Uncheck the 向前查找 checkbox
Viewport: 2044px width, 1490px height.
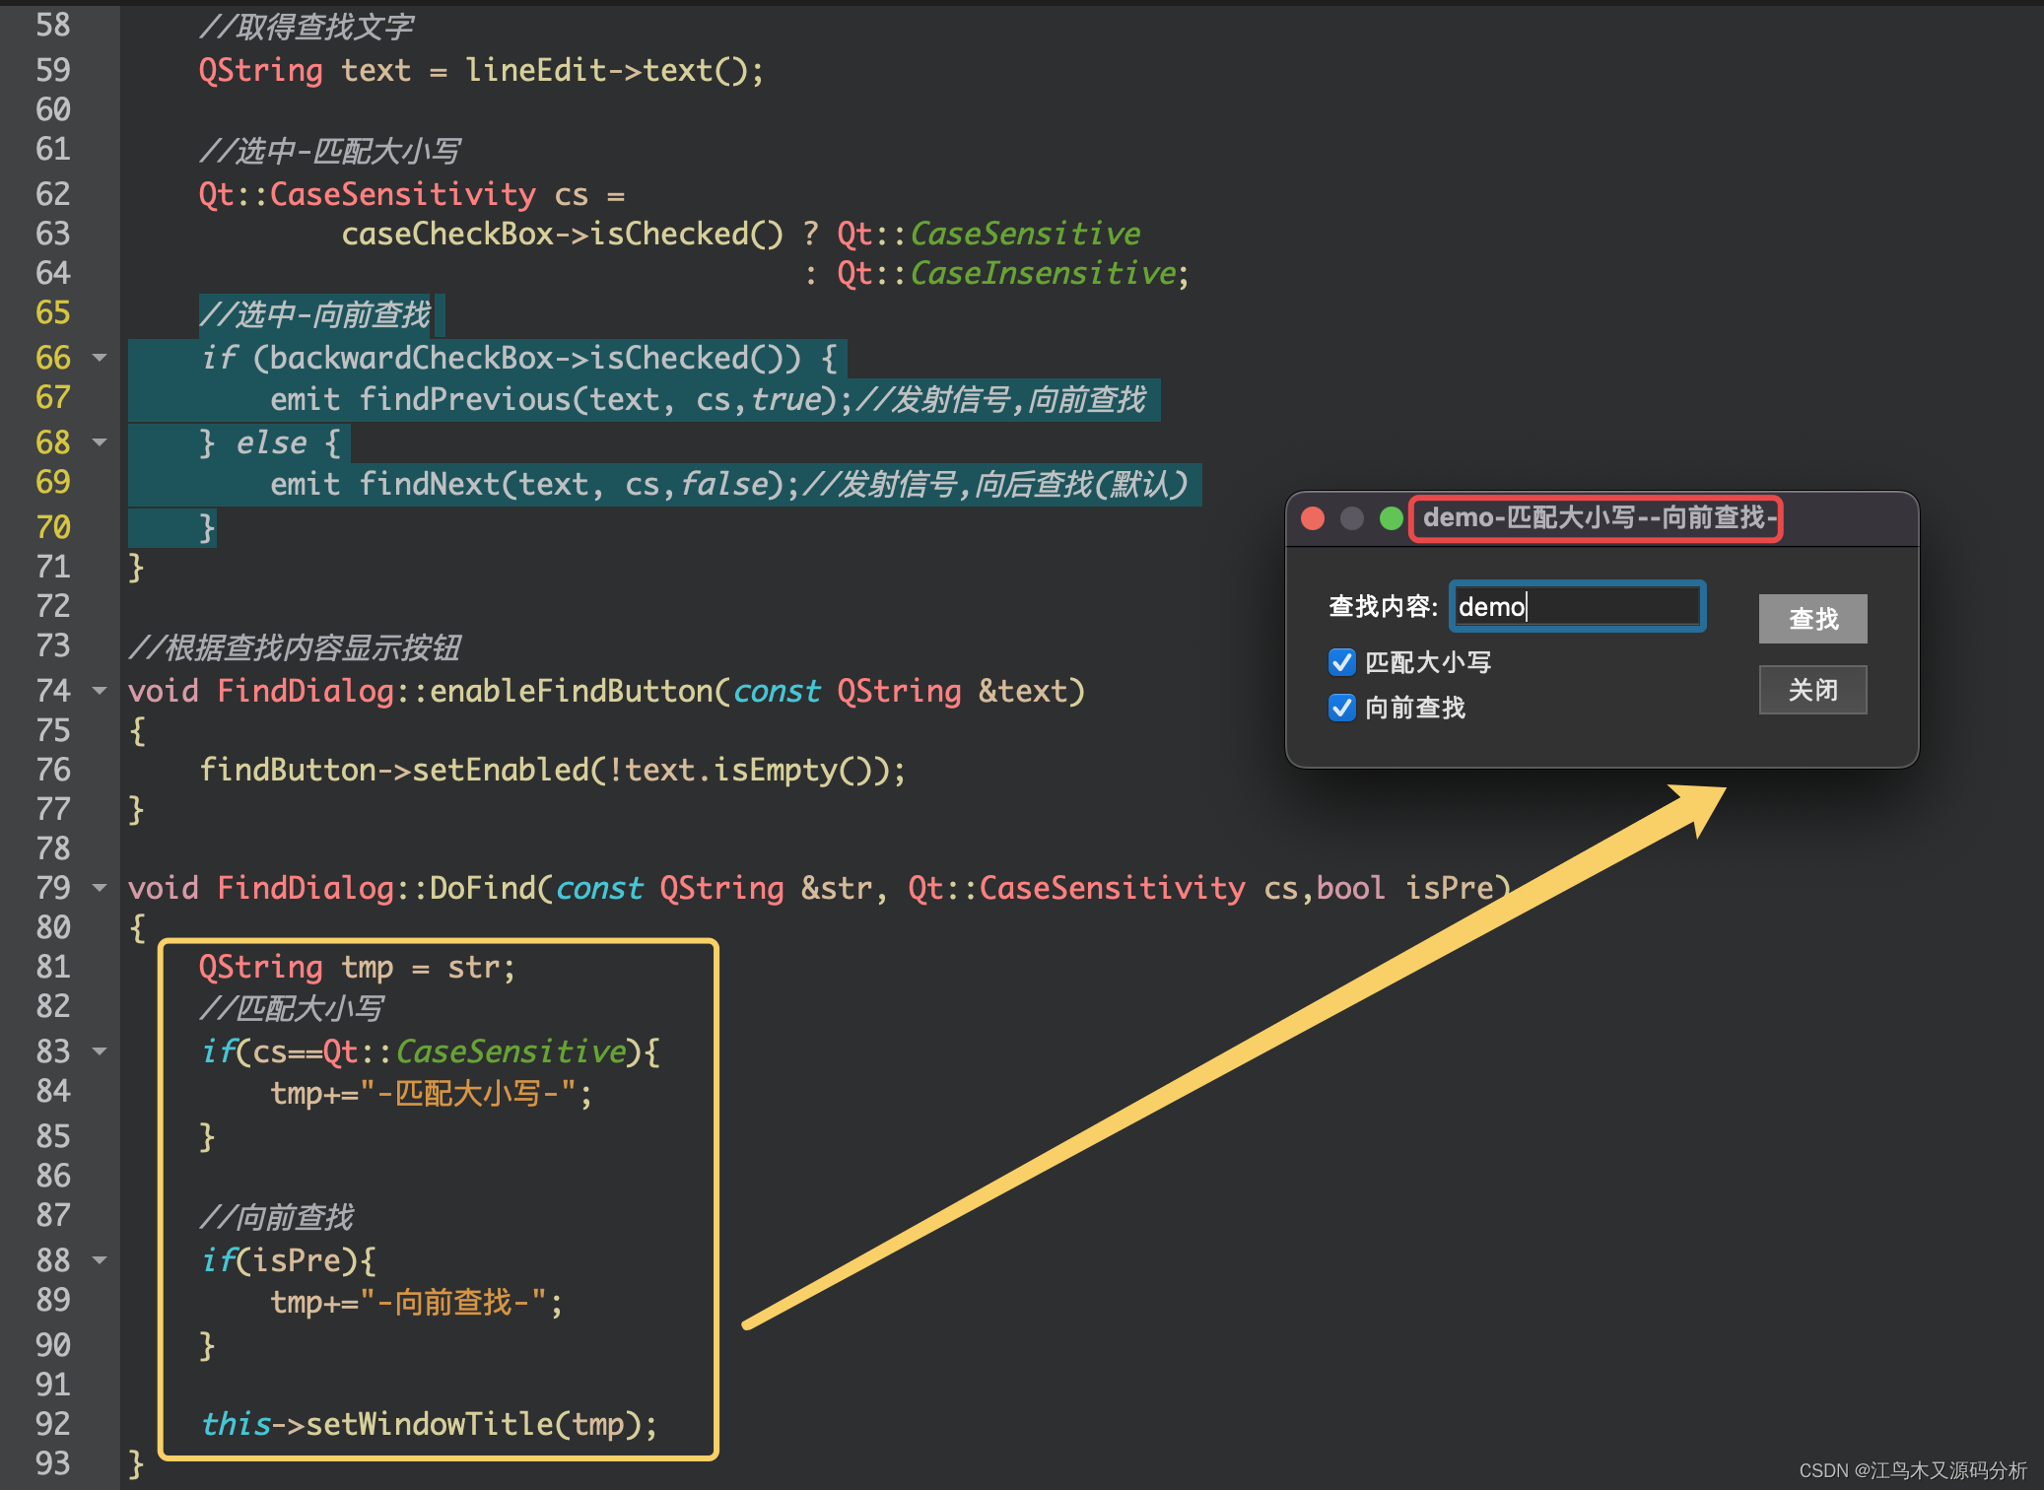(1342, 708)
